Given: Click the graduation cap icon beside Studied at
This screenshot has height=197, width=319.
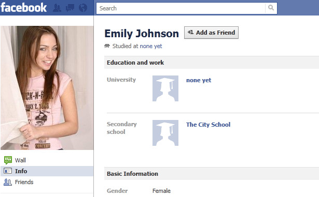Looking at the screenshot, I should tap(107, 46).
